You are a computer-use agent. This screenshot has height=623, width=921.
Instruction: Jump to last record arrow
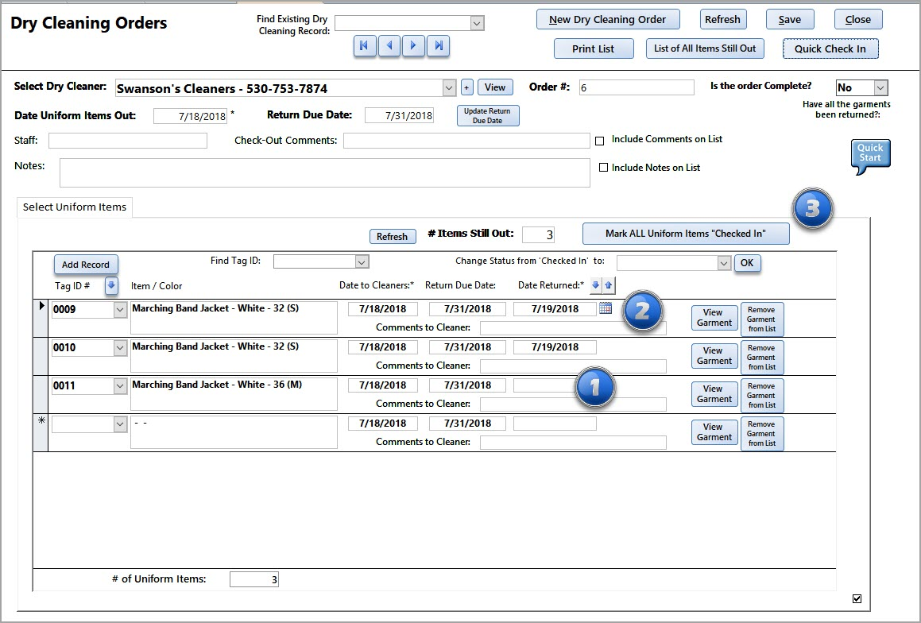[x=438, y=46]
